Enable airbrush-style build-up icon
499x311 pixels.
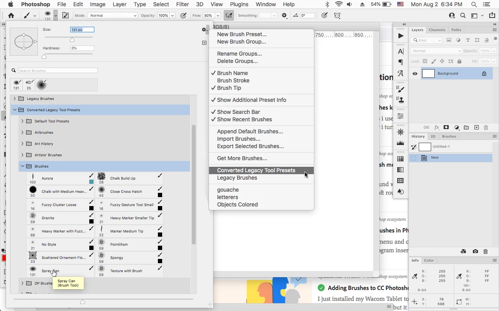(x=229, y=16)
